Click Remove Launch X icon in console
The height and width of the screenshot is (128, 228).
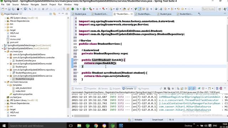click(165, 89)
